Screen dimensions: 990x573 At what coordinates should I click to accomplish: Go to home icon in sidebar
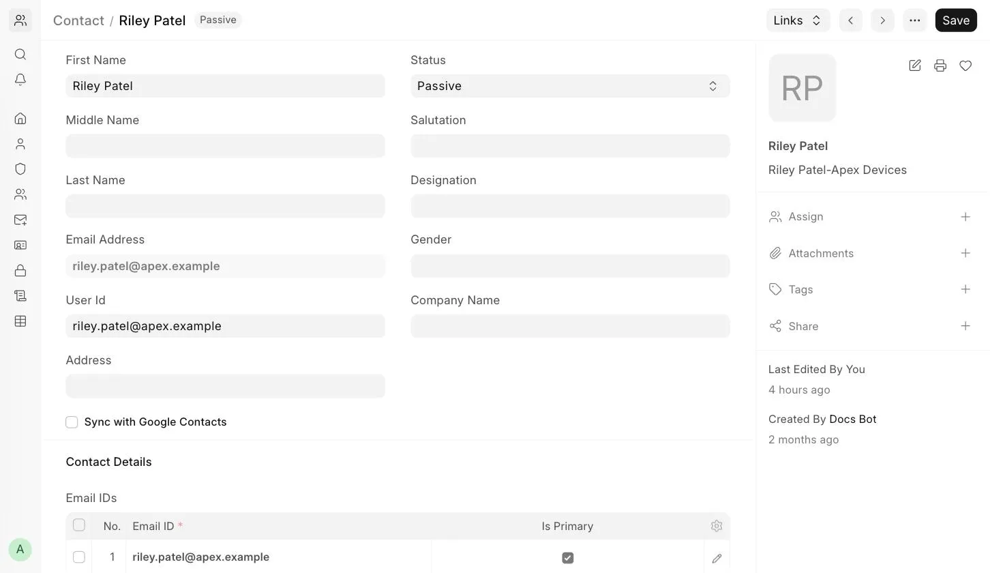[20, 119]
